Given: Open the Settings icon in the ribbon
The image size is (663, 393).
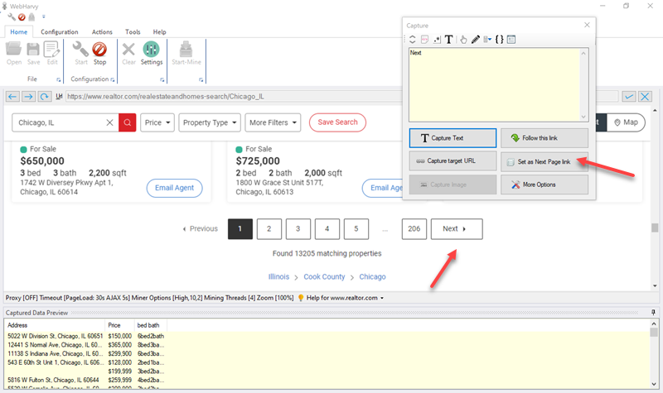Looking at the screenshot, I should point(152,53).
